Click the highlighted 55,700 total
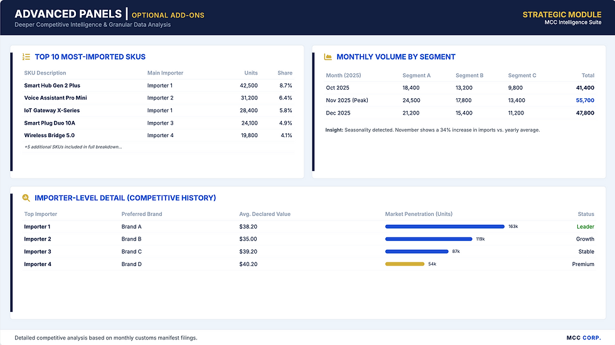This screenshot has height=345, width=615. pyautogui.click(x=585, y=100)
